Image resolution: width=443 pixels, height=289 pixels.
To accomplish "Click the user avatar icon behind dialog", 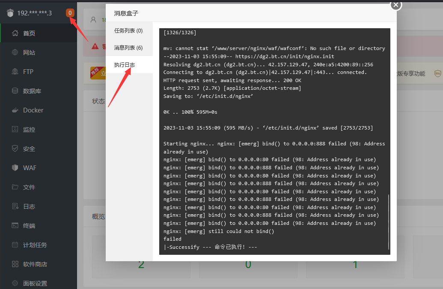I will (x=93, y=20).
